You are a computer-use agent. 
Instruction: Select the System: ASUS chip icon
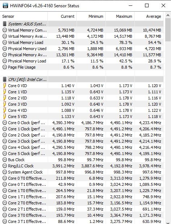tap(5, 24)
